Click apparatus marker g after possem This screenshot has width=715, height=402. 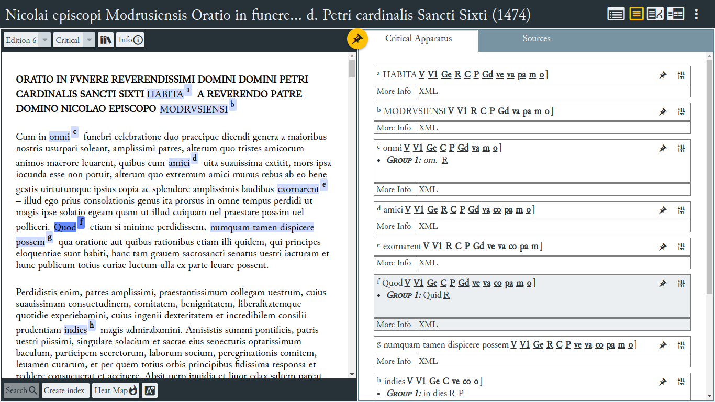pyautogui.click(x=50, y=237)
